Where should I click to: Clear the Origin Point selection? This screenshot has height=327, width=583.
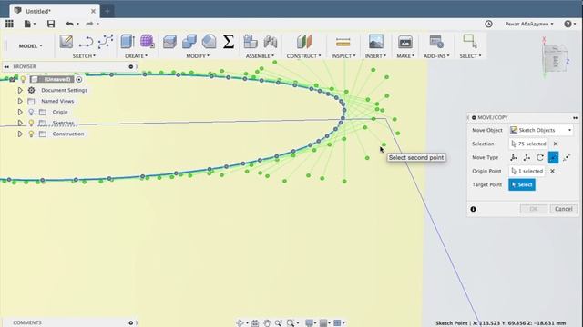coord(552,172)
